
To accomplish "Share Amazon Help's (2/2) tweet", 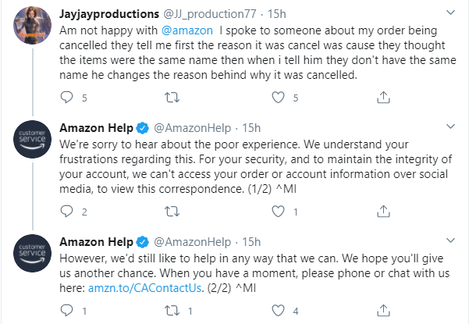I will click(382, 311).
